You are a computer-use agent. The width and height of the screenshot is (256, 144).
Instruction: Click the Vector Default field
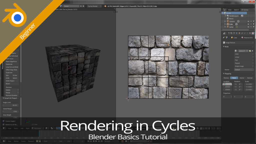click(244, 70)
